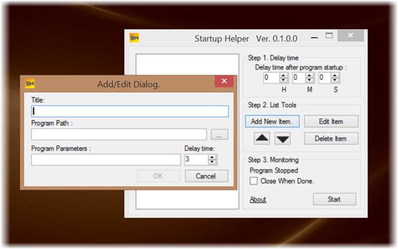Click the Program Stopped status text

pos(273,170)
